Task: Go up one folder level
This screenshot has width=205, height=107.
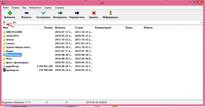Action: pyautogui.click(x=4, y=22)
